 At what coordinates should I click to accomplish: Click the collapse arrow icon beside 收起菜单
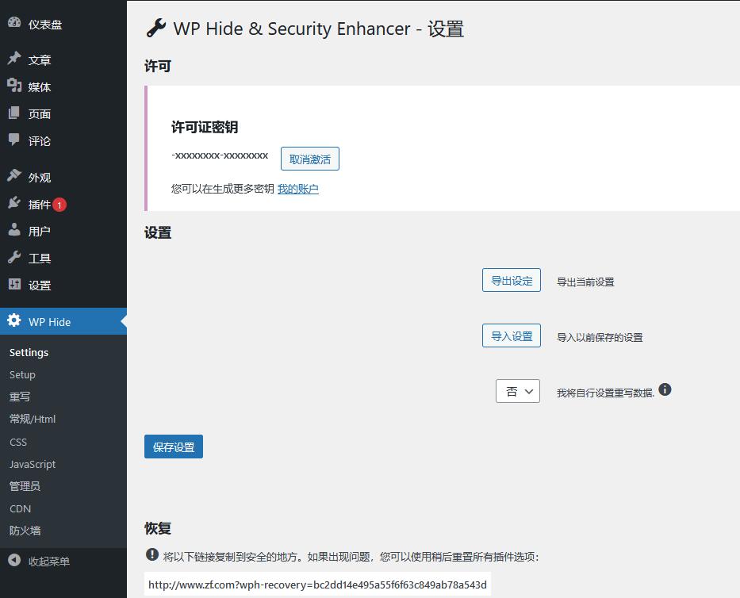pos(14,560)
